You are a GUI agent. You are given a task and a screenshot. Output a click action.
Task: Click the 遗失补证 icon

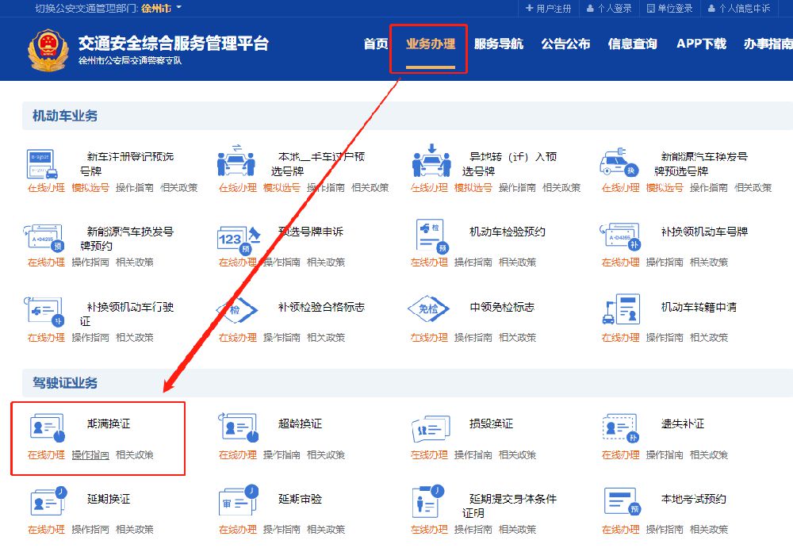coord(620,427)
